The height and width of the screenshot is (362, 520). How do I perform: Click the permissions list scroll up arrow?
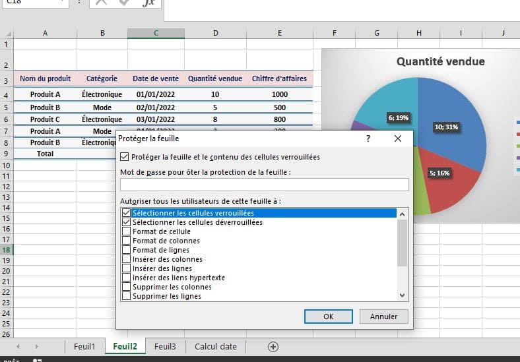coord(403,214)
